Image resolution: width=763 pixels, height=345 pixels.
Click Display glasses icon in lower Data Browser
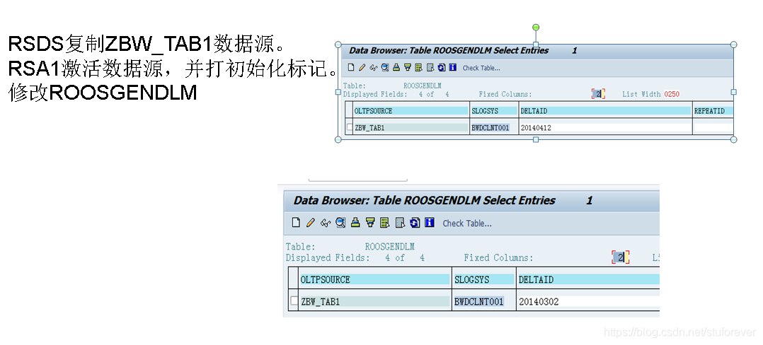(326, 223)
